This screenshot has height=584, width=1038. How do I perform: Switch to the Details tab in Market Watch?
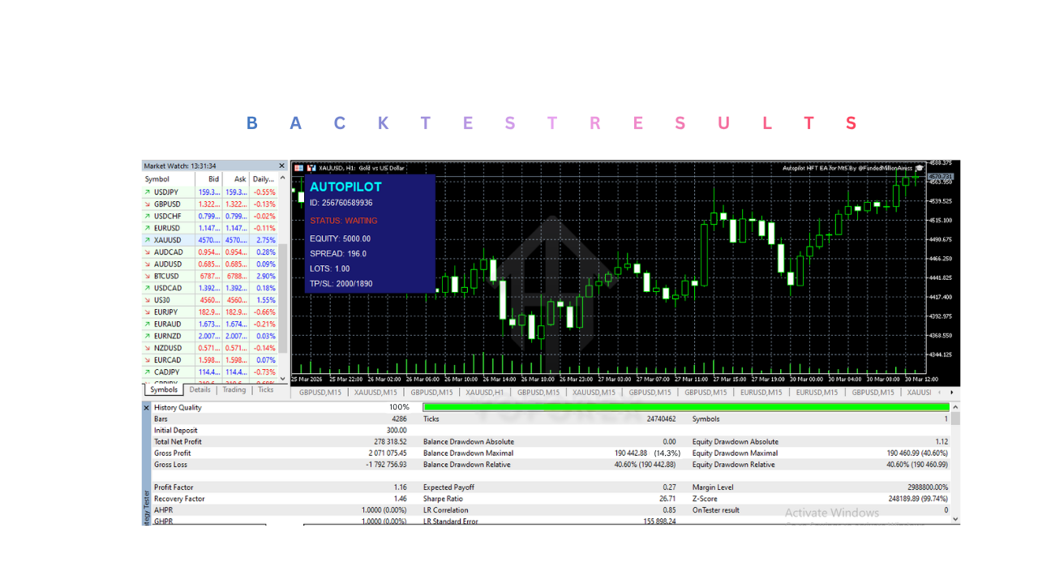pyautogui.click(x=199, y=389)
